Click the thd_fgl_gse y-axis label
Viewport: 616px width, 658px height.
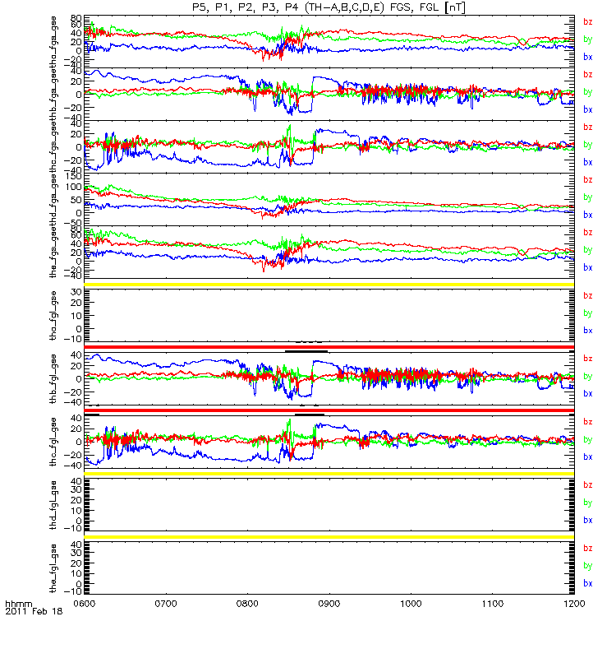[x=53, y=505]
